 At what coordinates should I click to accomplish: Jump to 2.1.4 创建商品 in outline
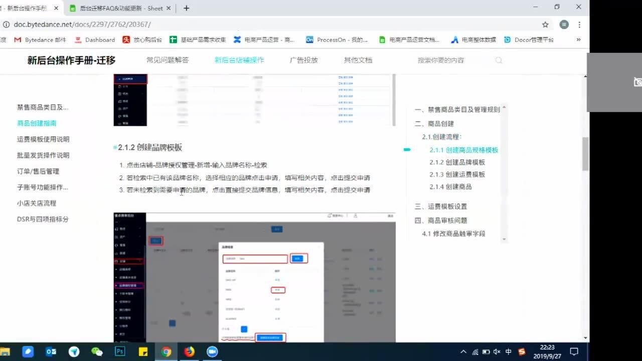[x=450, y=187]
